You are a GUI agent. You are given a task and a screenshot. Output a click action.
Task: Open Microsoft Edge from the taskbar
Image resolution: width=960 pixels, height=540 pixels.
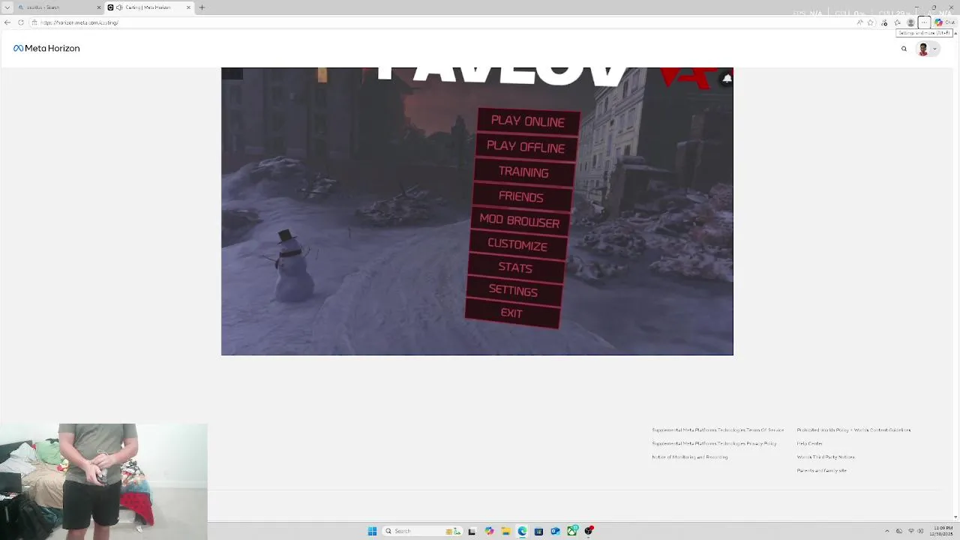522,531
